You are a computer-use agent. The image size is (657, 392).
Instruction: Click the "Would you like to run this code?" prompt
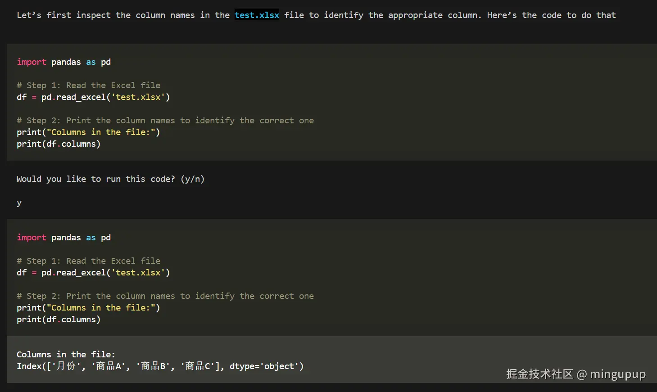click(110, 179)
